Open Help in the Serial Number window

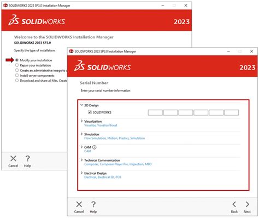point(93,207)
